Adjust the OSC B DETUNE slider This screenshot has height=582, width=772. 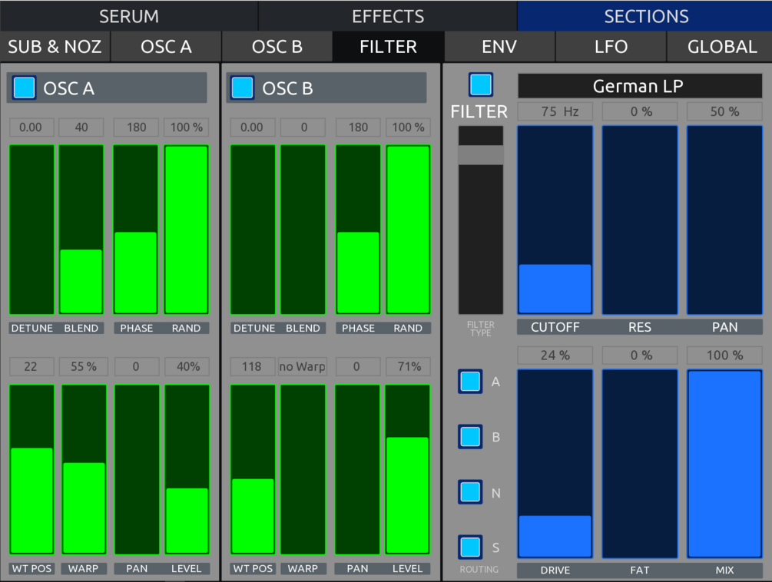[253, 230]
